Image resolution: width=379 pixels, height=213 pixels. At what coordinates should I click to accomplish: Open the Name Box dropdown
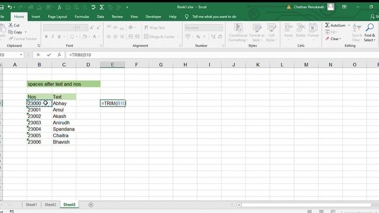21,55
